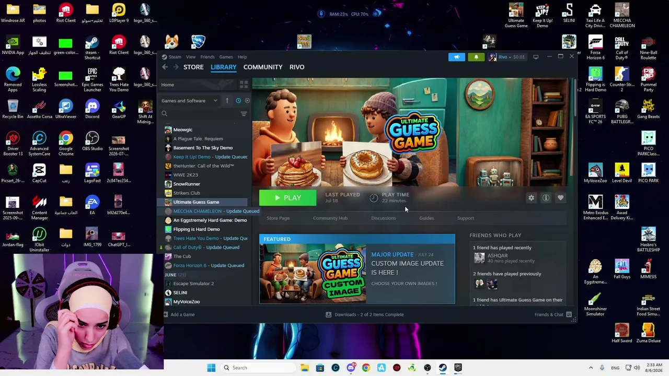Open Community Hub link
669x376 pixels.
tap(330, 218)
